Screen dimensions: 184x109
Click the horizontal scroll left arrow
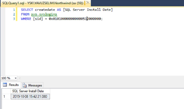click(x=20, y=78)
